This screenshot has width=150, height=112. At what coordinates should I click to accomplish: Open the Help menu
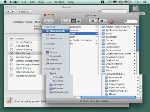tap(71, 2)
